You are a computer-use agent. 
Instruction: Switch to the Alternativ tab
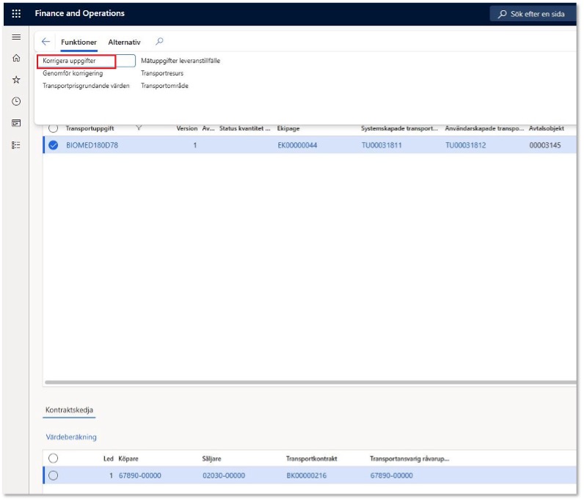125,42
